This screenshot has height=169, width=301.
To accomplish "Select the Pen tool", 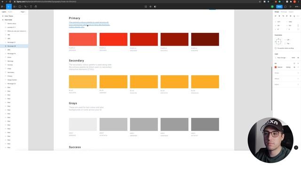I will 25,7.
